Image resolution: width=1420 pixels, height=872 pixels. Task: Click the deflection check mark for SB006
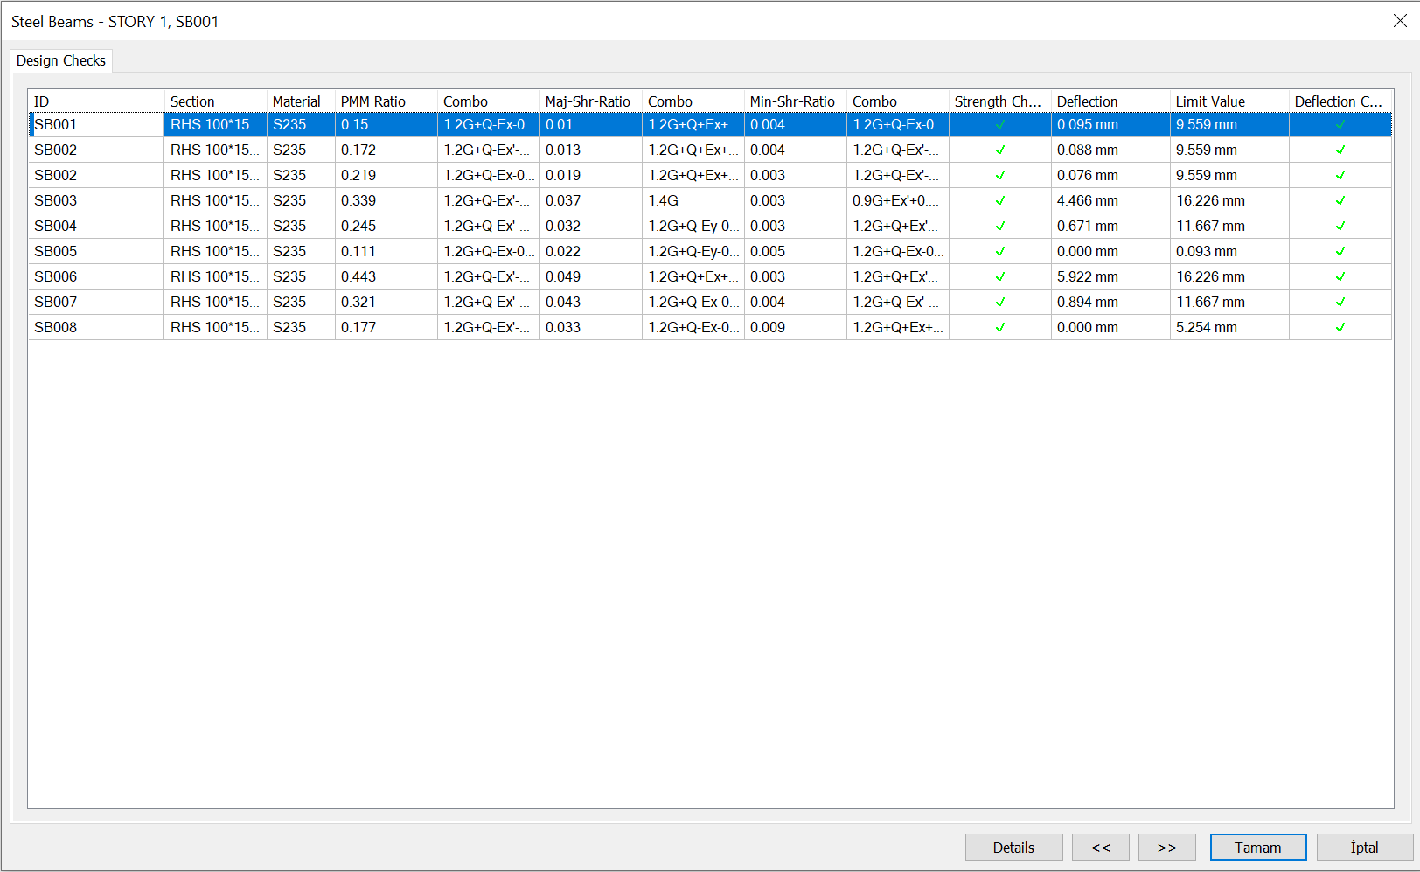pyautogui.click(x=1340, y=276)
